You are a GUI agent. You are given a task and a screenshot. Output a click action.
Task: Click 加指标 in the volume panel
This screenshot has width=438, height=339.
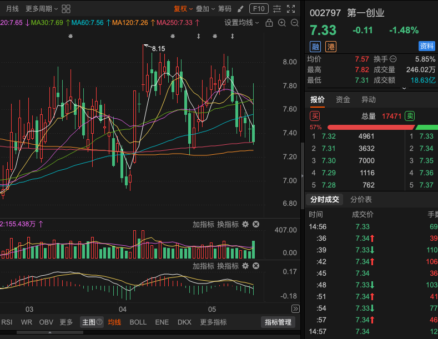(x=203, y=224)
